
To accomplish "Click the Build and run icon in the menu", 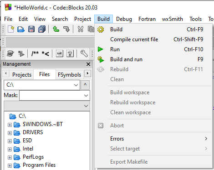I will 101,59.
